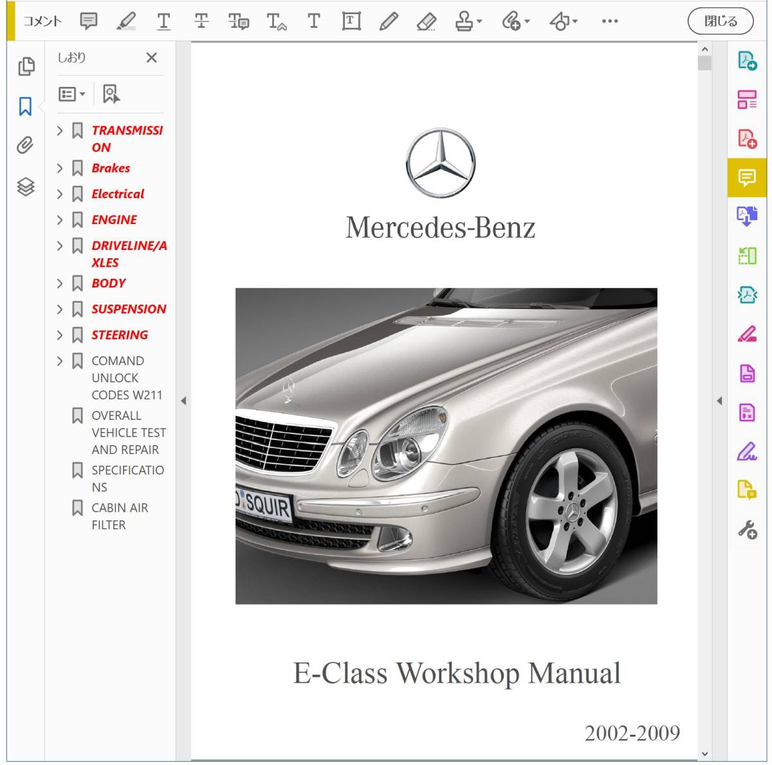This screenshot has height=765, width=772.
Task: Select the strikethrough text tool
Action: coord(202,21)
